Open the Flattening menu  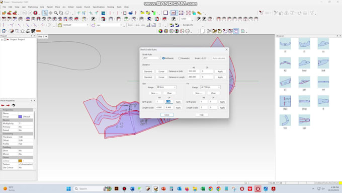(33, 7)
